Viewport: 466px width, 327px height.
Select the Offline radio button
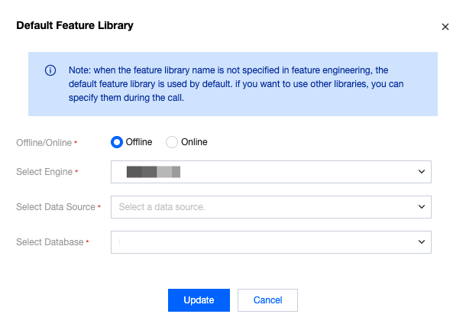[x=117, y=142]
